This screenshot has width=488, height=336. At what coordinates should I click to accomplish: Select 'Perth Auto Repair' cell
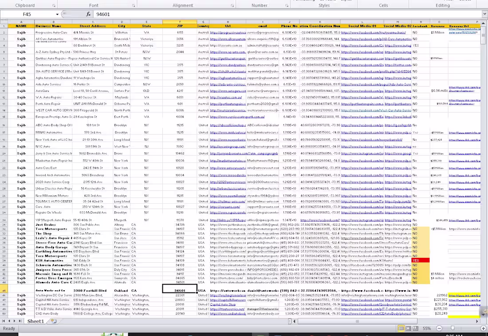[53, 104]
